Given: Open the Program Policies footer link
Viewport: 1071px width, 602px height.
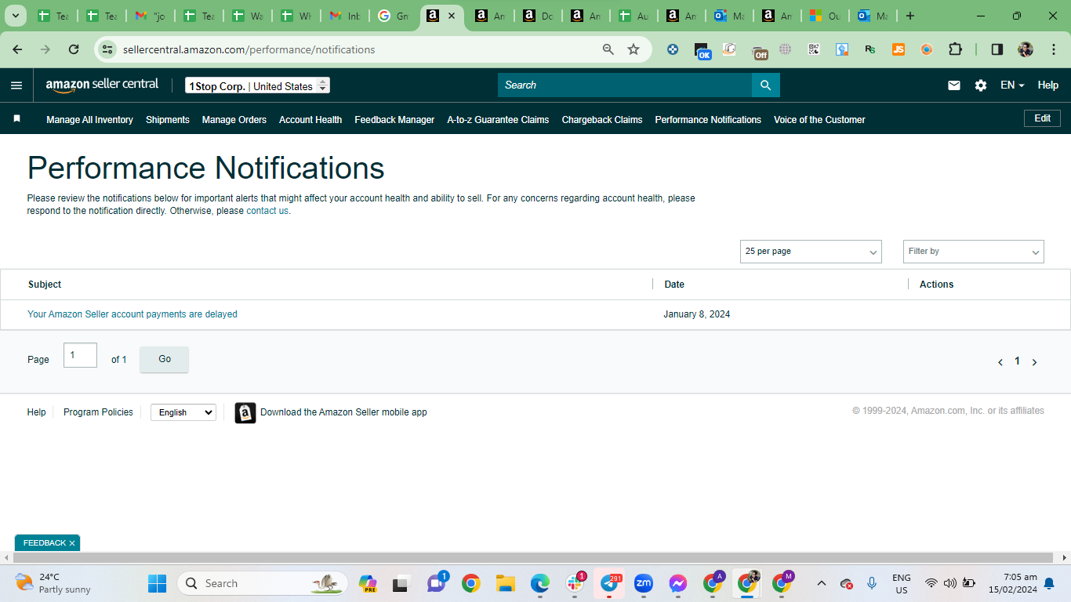Looking at the screenshot, I should click(x=98, y=412).
